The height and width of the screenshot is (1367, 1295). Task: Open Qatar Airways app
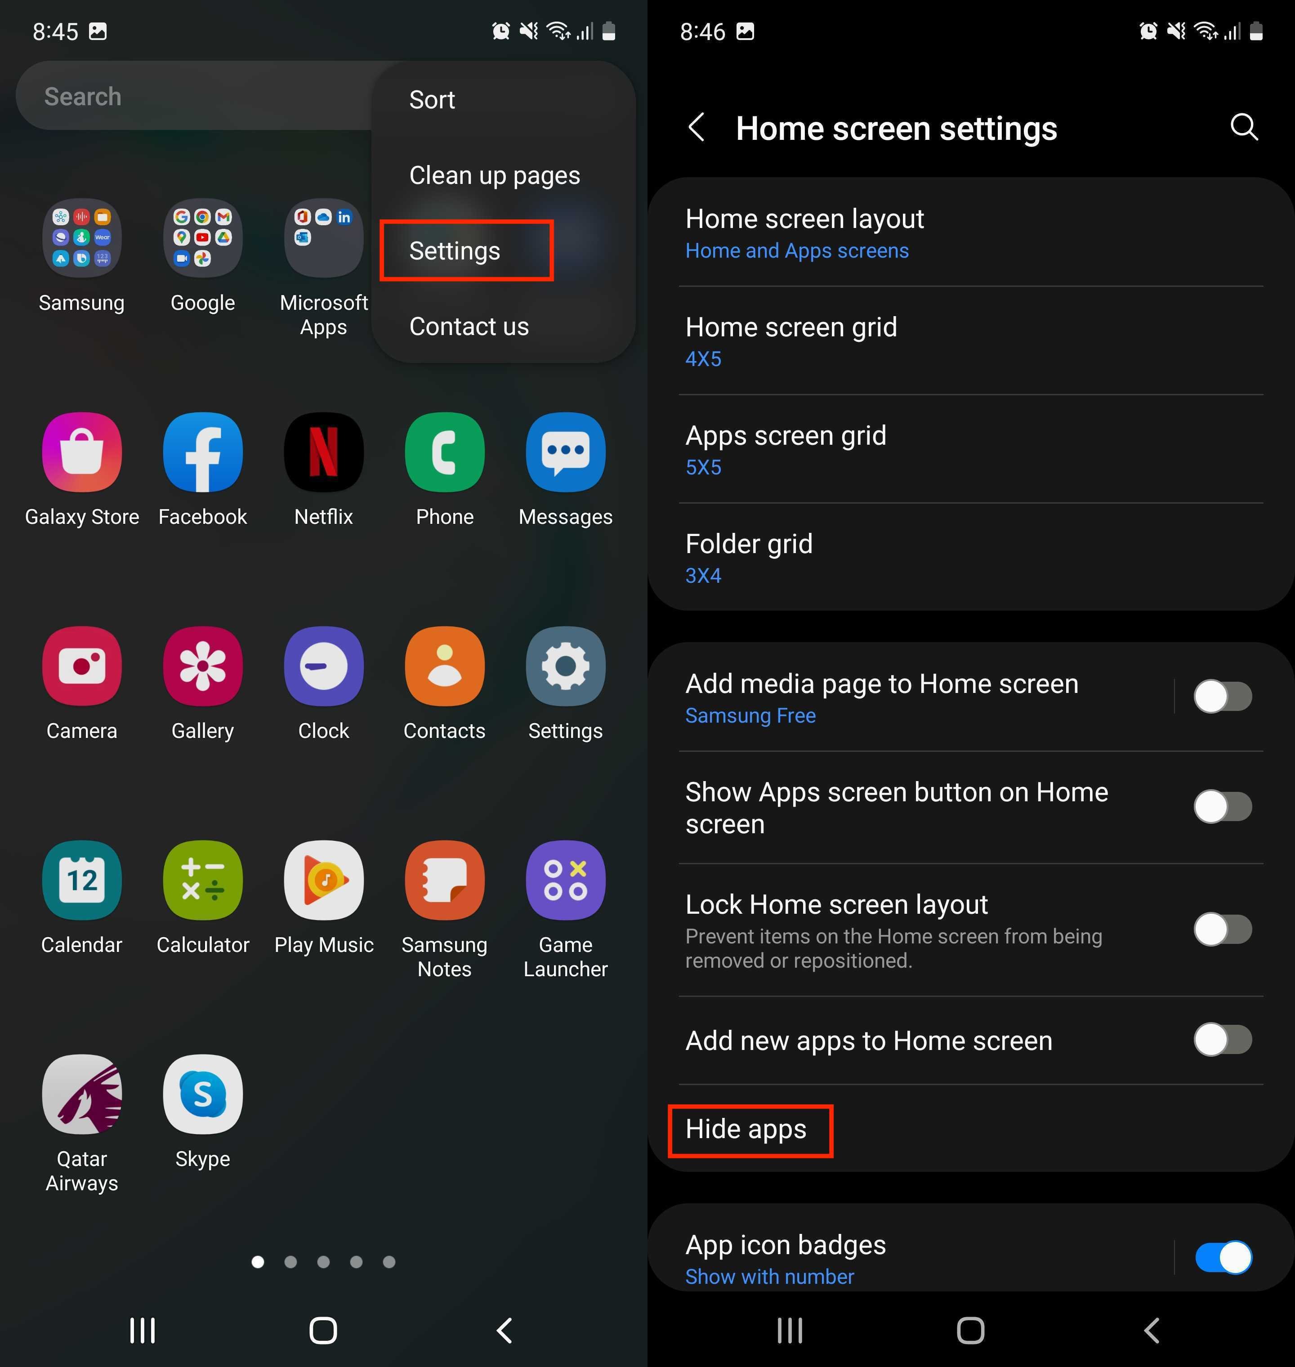click(81, 1091)
